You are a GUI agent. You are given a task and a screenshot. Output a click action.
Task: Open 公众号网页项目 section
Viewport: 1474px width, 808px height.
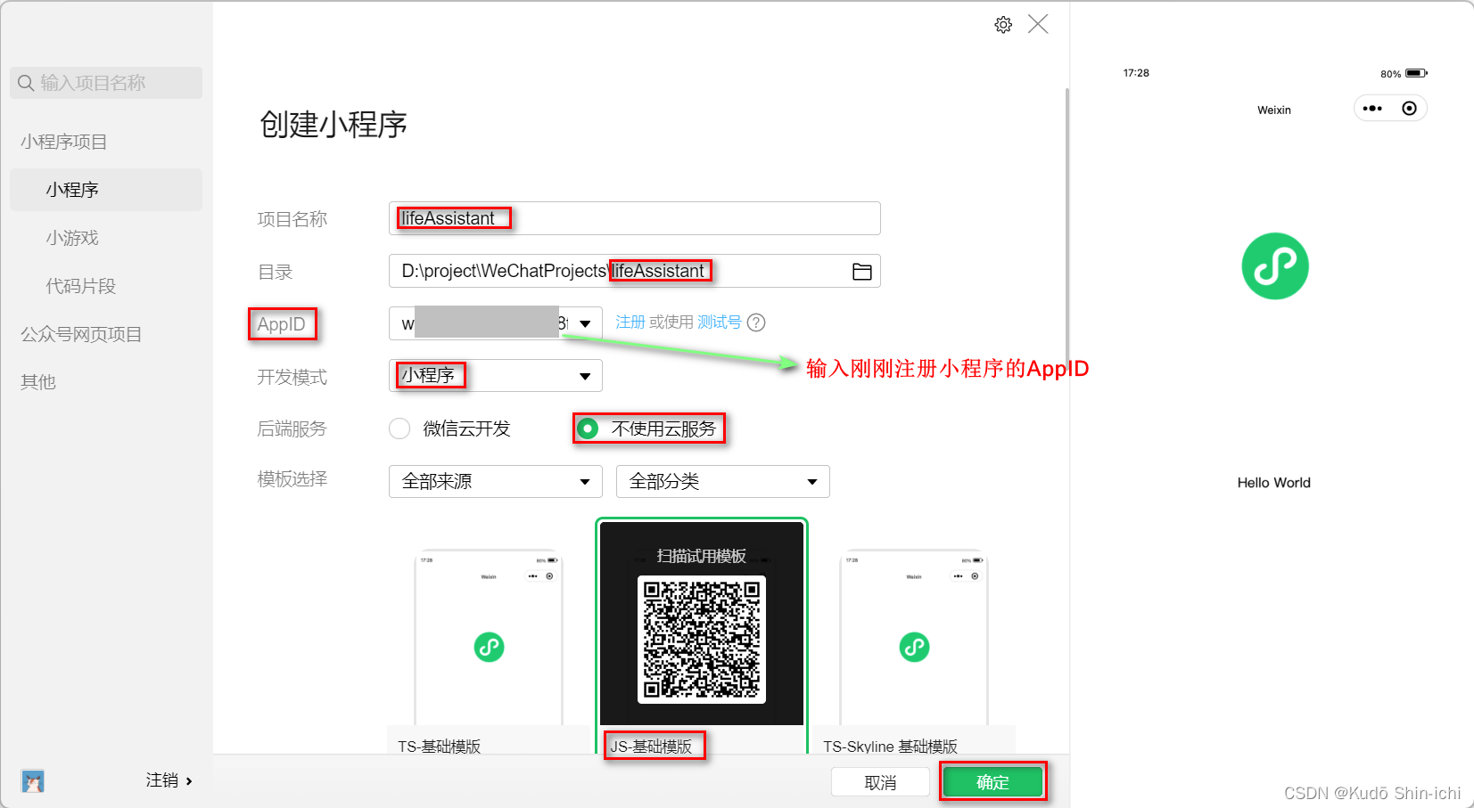pos(81,334)
